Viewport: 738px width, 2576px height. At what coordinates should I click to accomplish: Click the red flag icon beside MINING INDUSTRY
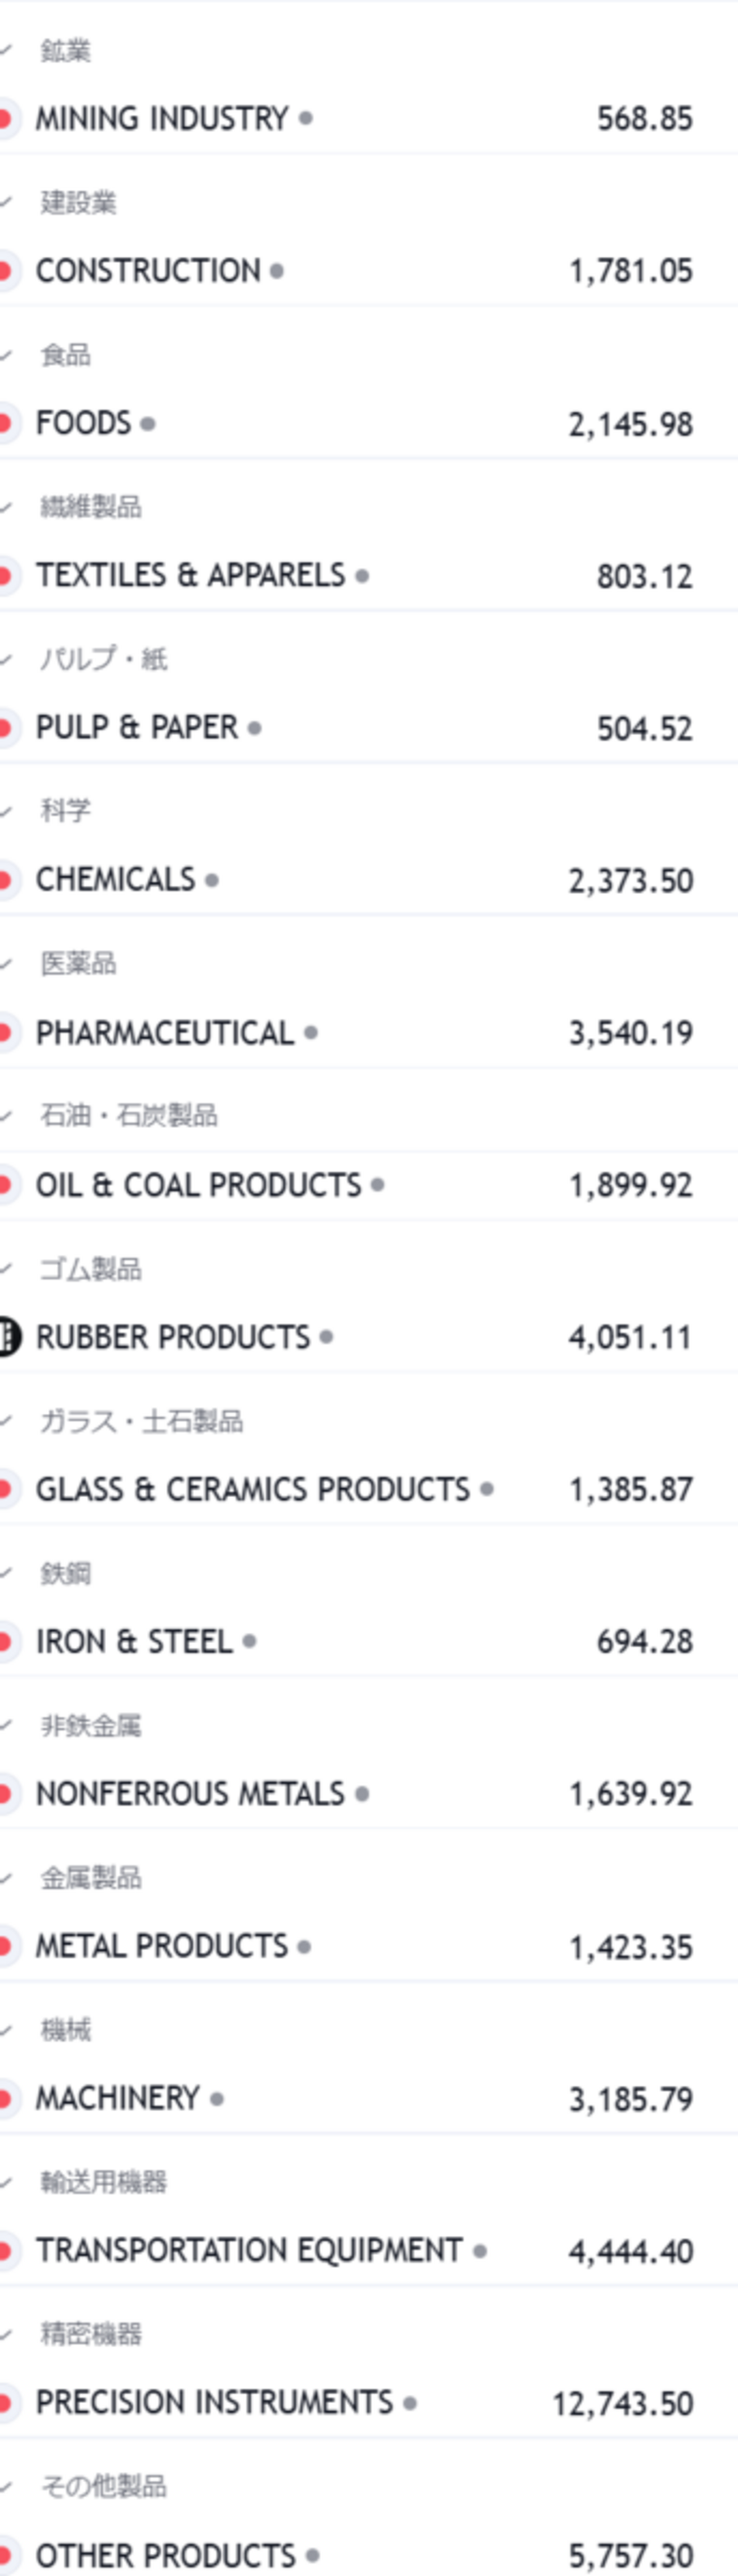click(5, 118)
